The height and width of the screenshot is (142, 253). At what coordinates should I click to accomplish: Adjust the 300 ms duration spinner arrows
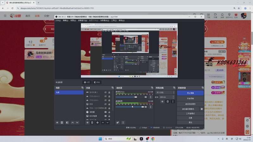tap(173, 97)
